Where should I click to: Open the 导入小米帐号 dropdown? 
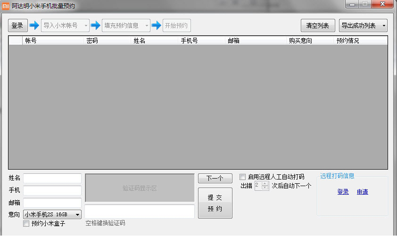pos(65,25)
